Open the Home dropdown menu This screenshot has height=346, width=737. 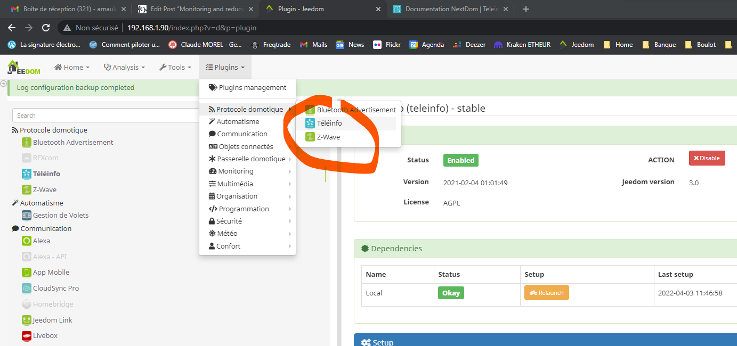(72, 67)
